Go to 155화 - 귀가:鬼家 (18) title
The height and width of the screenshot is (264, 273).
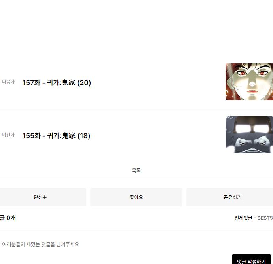tap(57, 136)
